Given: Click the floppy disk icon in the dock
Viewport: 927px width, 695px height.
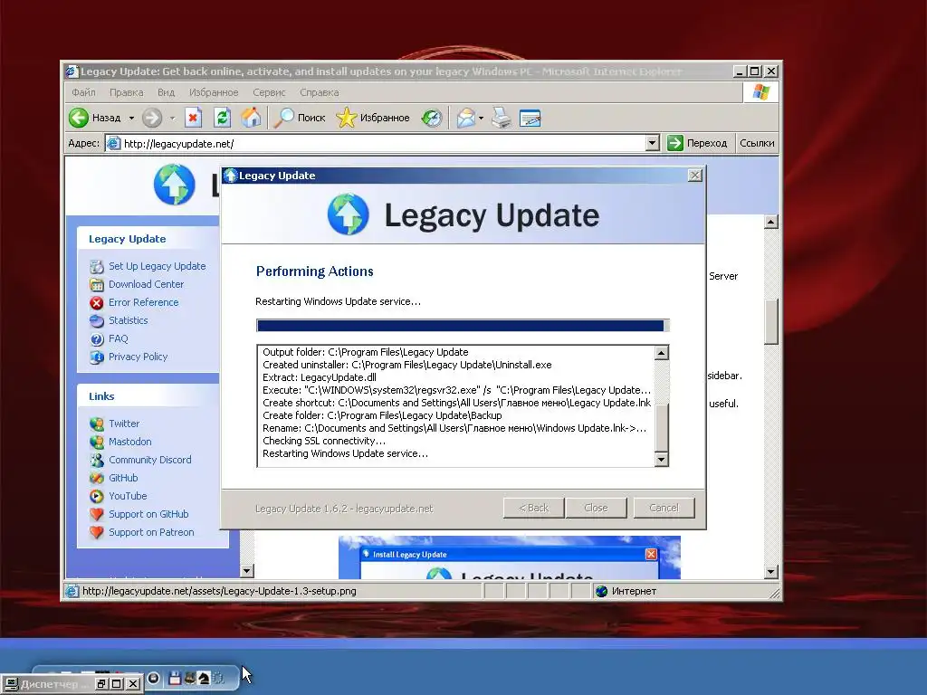Looking at the screenshot, I should 175,678.
